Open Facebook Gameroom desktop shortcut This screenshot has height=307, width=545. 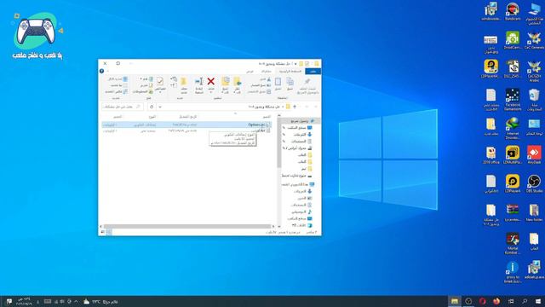(513, 100)
